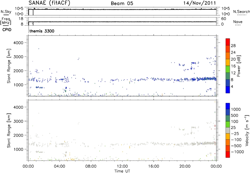
Task: Click the '12:00' time axis label
Action: [x=122, y=166]
